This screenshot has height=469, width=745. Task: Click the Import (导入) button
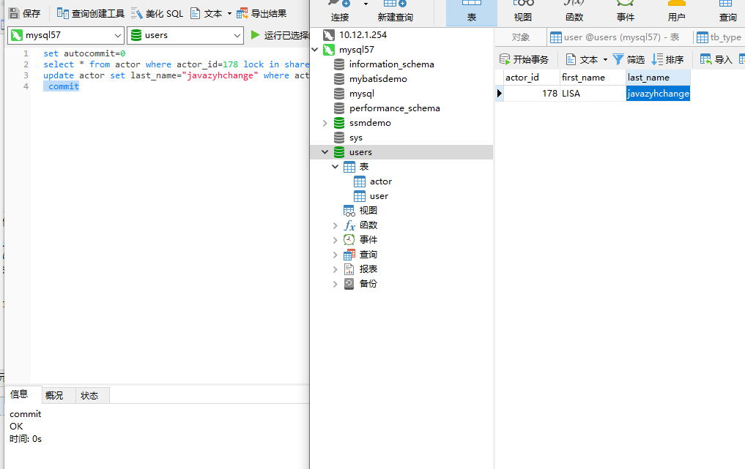coord(716,59)
